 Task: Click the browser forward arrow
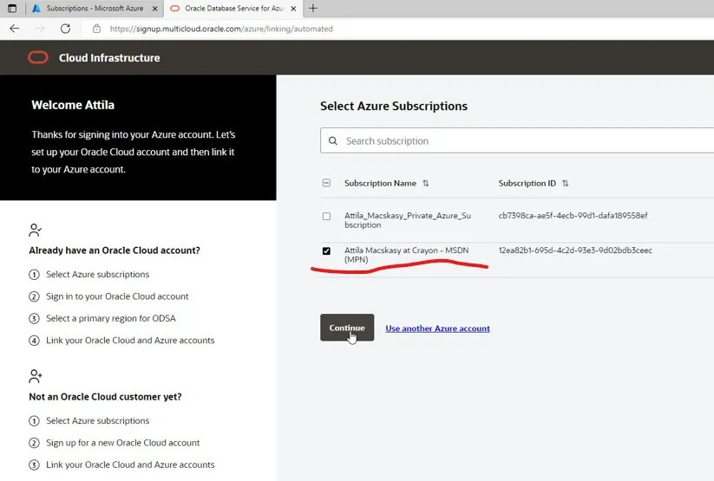coord(40,29)
